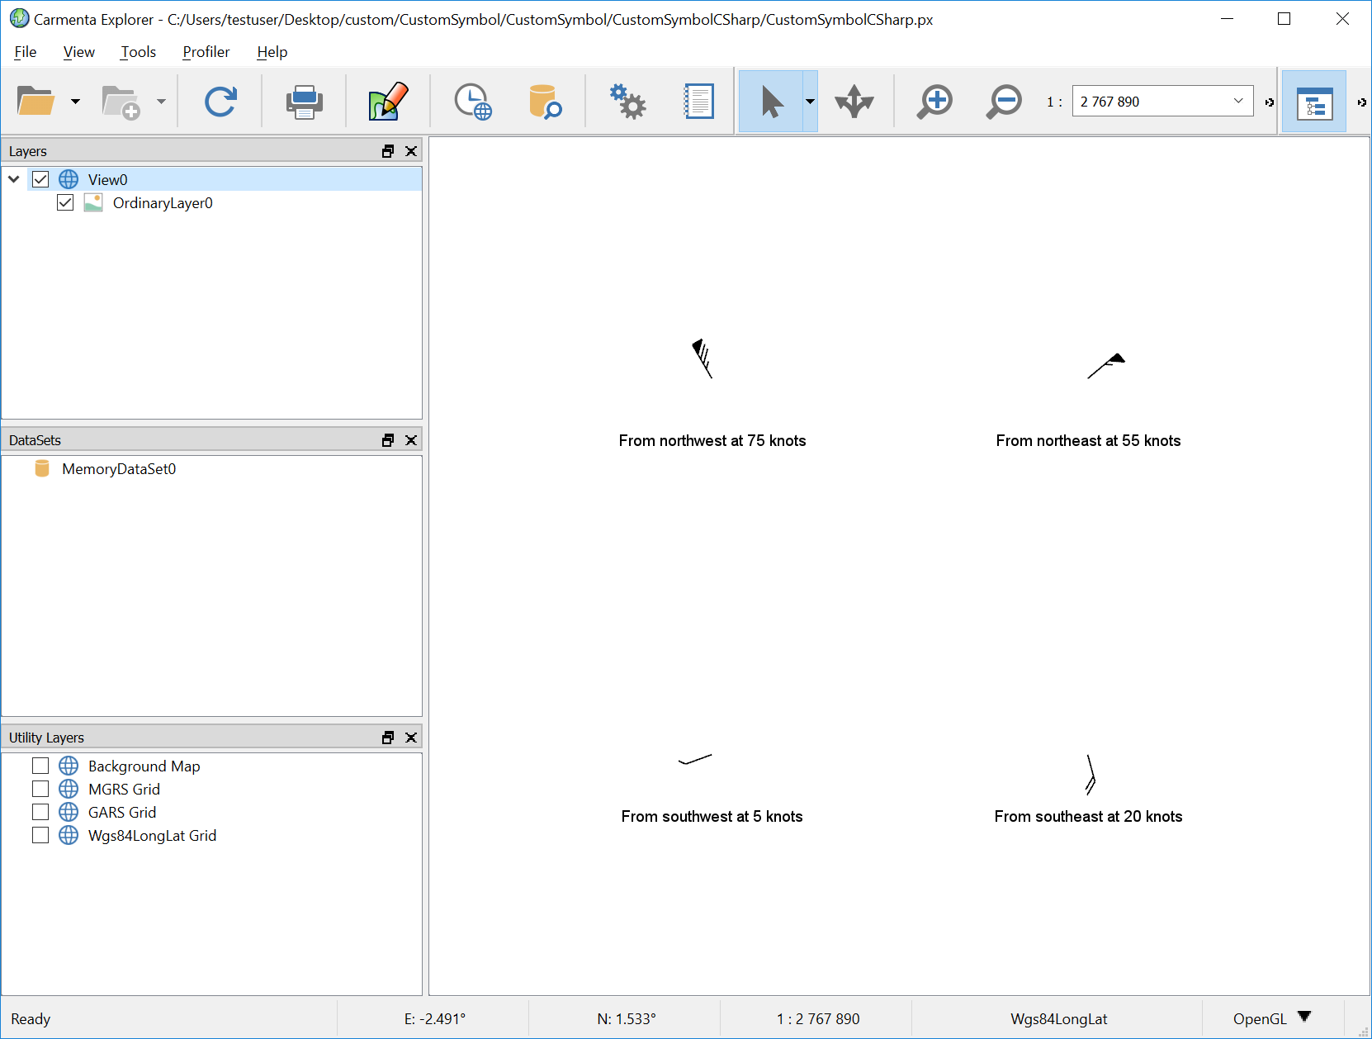Click the Print icon in toolbar
This screenshot has height=1039, width=1372.
point(304,102)
